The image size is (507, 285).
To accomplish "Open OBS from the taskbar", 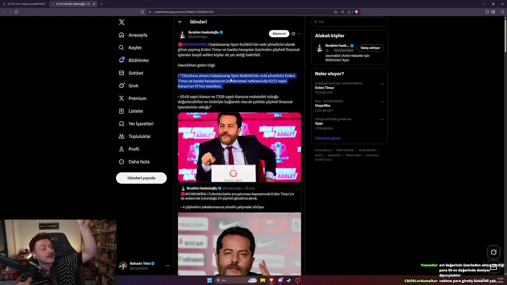I will click(297, 280).
